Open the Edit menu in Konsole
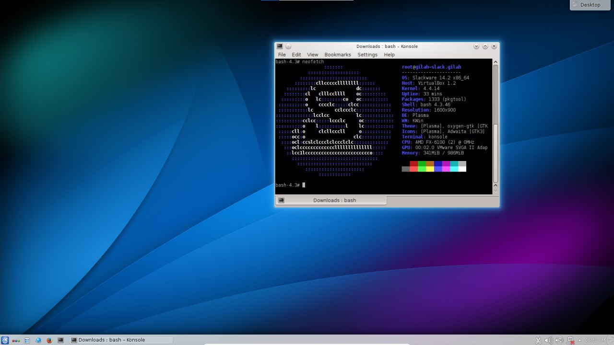Screen dimensions: 614x345 (296, 55)
